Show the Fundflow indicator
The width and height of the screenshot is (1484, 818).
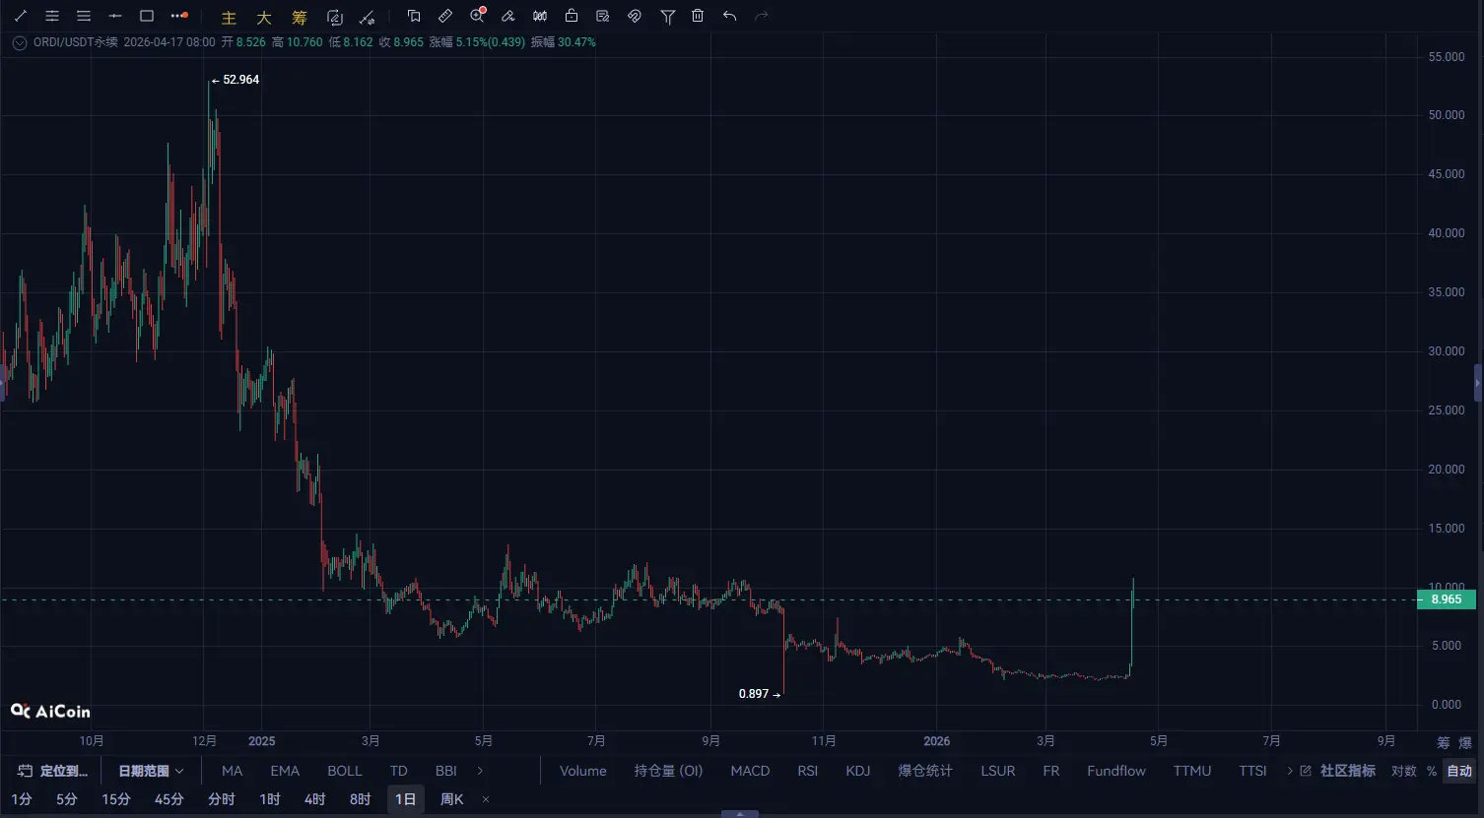pyautogui.click(x=1116, y=771)
